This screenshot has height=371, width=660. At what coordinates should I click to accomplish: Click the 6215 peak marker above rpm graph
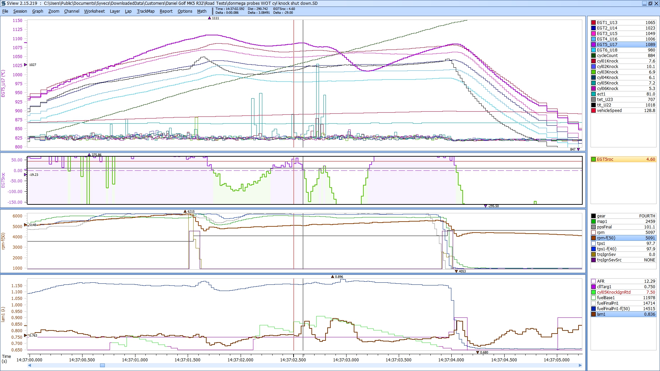pos(185,212)
